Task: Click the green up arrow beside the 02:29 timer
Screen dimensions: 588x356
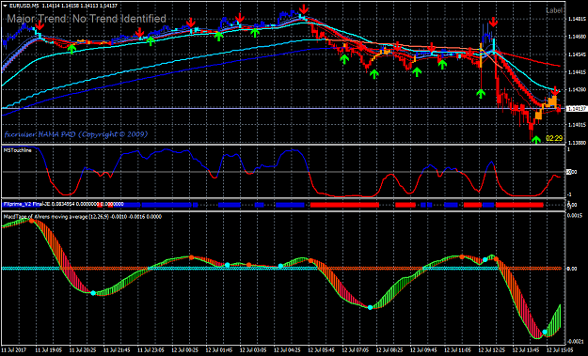Action: (x=536, y=139)
